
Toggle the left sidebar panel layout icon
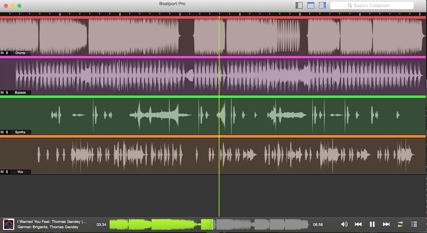(299, 5)
